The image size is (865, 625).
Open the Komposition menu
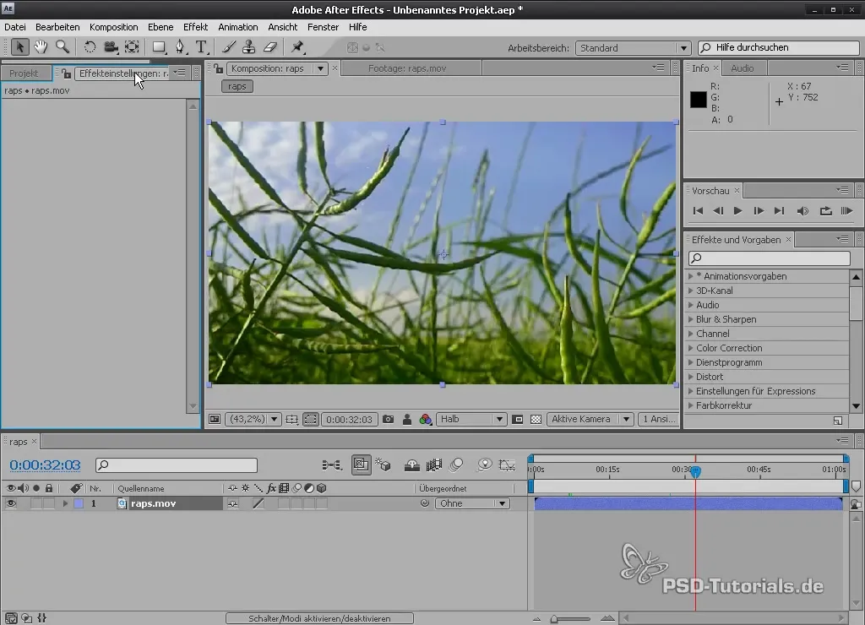(x=114, y=27)
